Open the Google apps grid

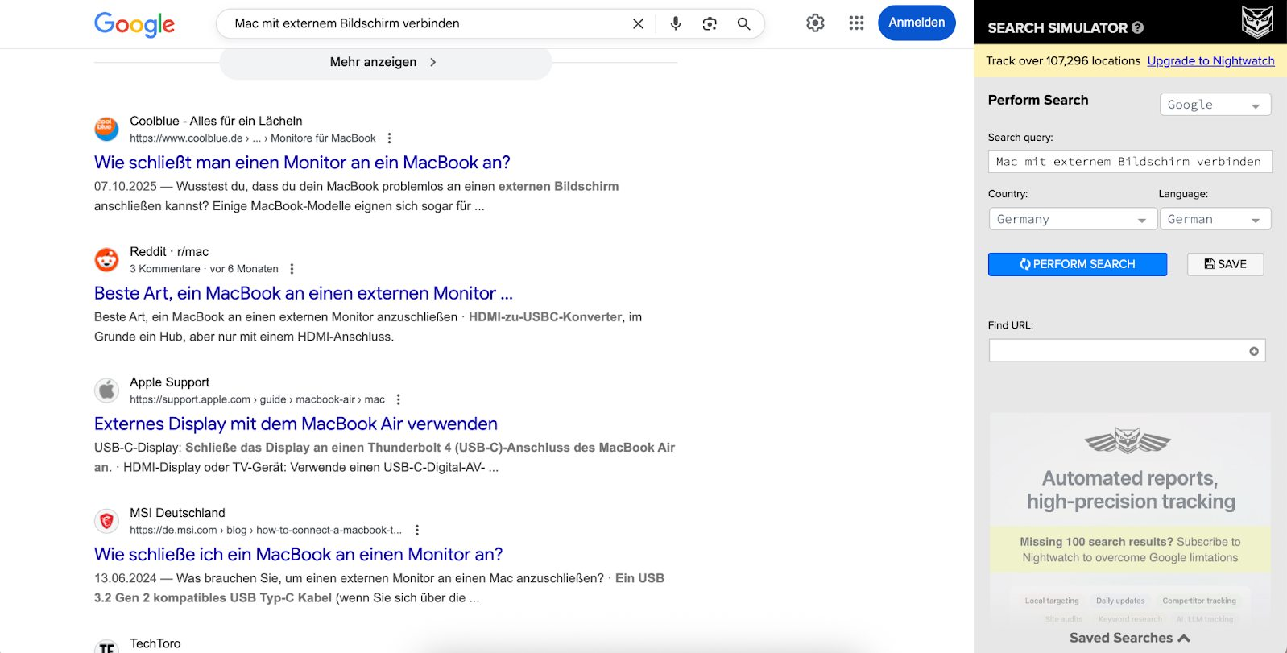click(x=856, y=23)
